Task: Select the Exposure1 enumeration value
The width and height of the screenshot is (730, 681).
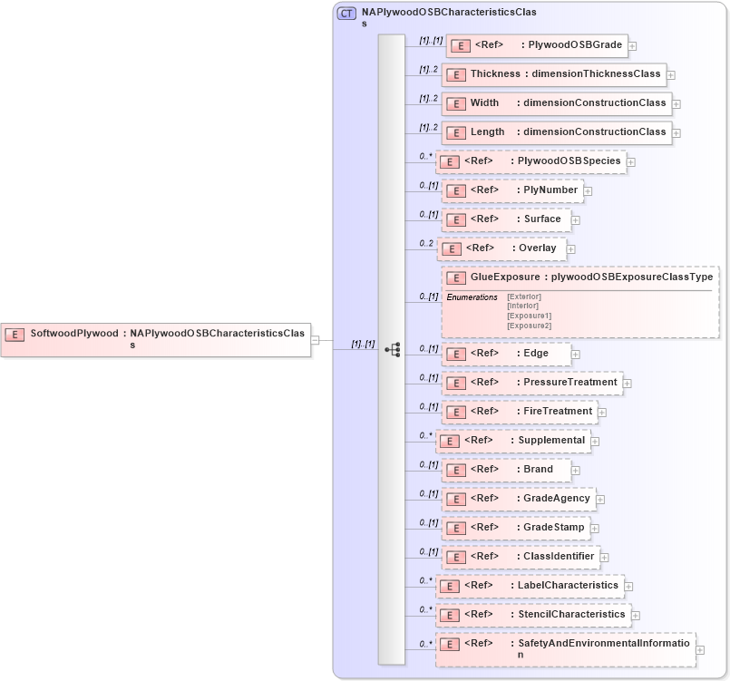Action: tap(529, 316)
